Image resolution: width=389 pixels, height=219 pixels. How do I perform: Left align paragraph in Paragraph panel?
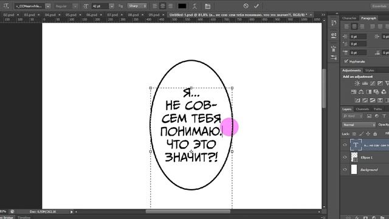click(347, 26)
